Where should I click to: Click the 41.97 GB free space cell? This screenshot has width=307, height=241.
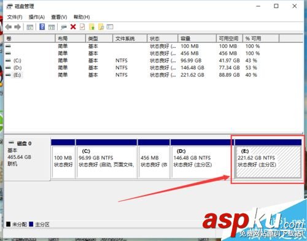point(229,61)
